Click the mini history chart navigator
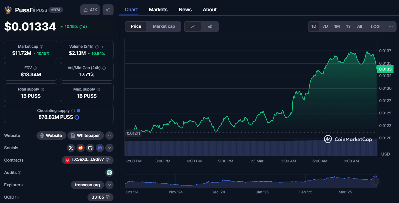Image resolution: width=399 pixels, height=203 pixels. pos(251,181)
